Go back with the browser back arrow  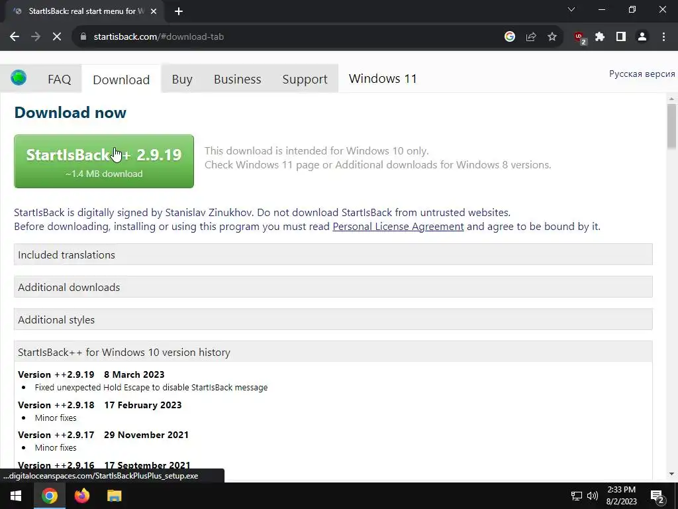(15, 37)
